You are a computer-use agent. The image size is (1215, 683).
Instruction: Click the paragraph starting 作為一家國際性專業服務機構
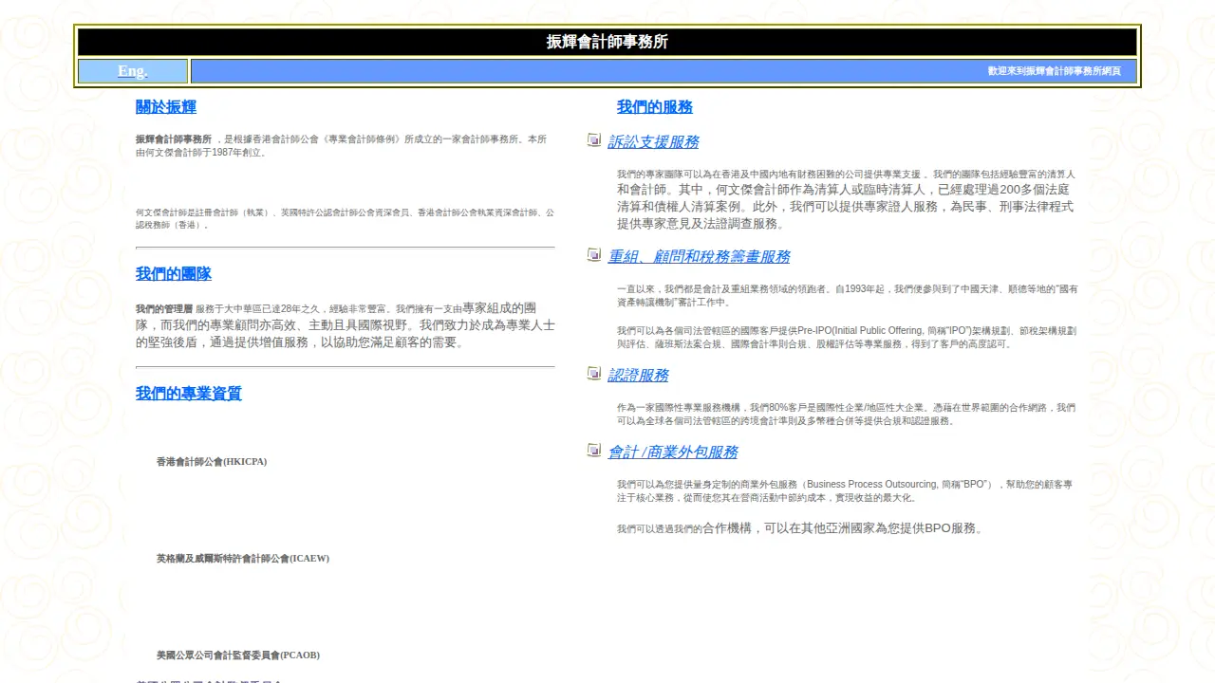tap(847, 415)
